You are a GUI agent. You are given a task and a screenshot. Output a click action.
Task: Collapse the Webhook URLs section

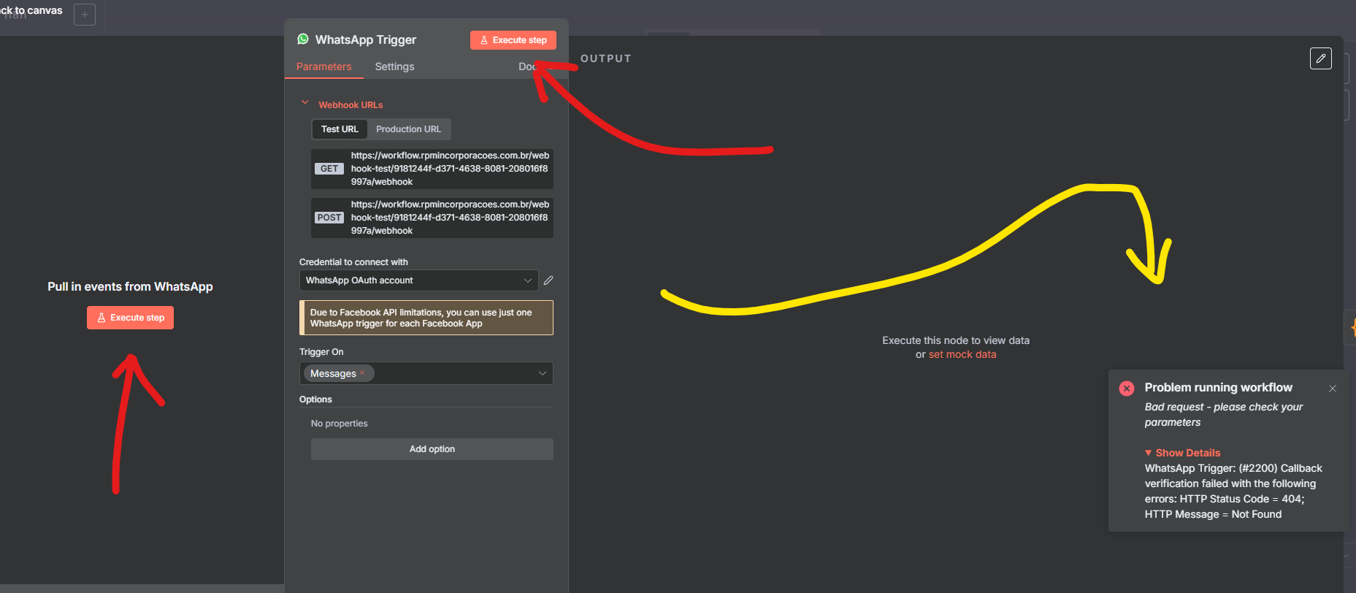pos(305,103)
